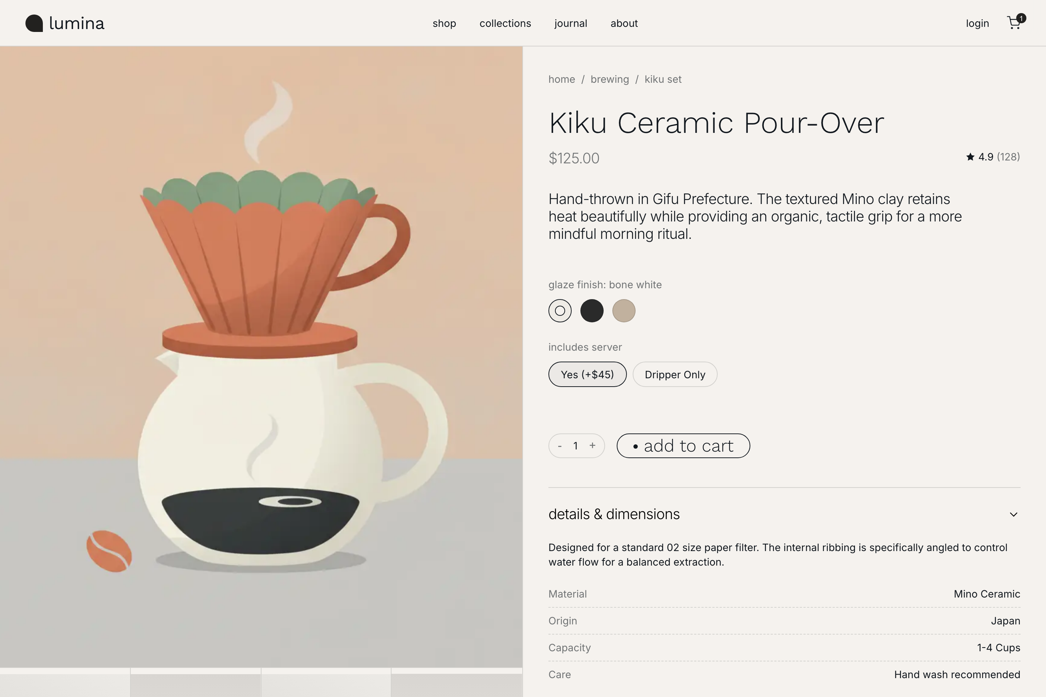Click the login link
Viewport: 1046px width, 697px height.
point(977,23)
